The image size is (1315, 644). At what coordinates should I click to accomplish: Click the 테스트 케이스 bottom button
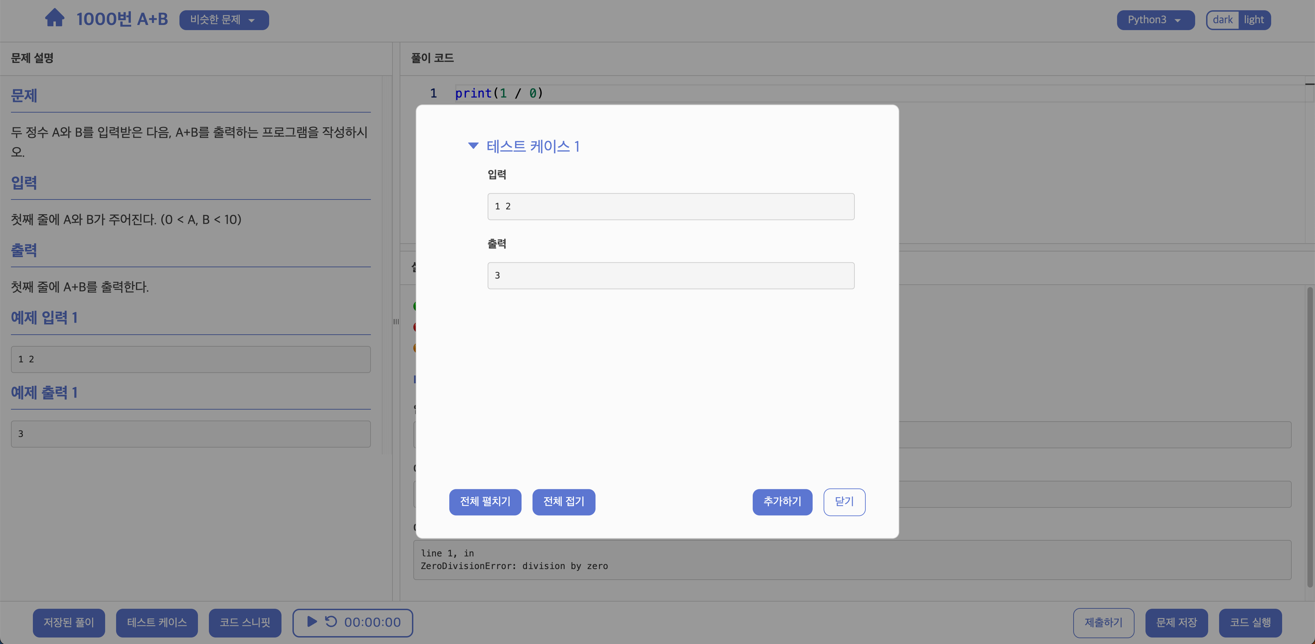pos(157,622)
